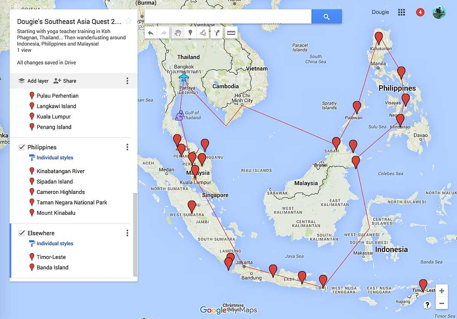Open map options menu beside Share
457x319 pixels.
[x=127, y=81]
